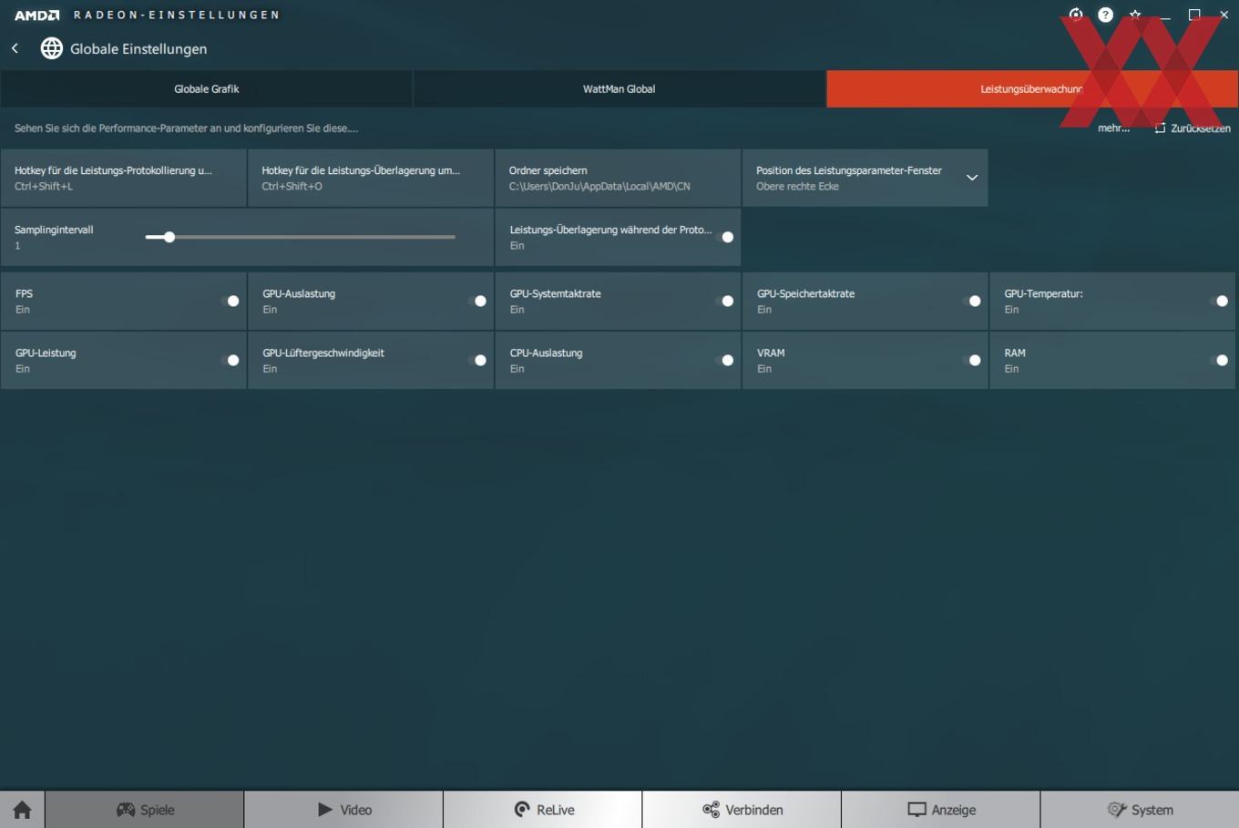Viewport: 1239px width, 828px height.
Task: Change the Ordner speichern path
Action: coord(618,178)
